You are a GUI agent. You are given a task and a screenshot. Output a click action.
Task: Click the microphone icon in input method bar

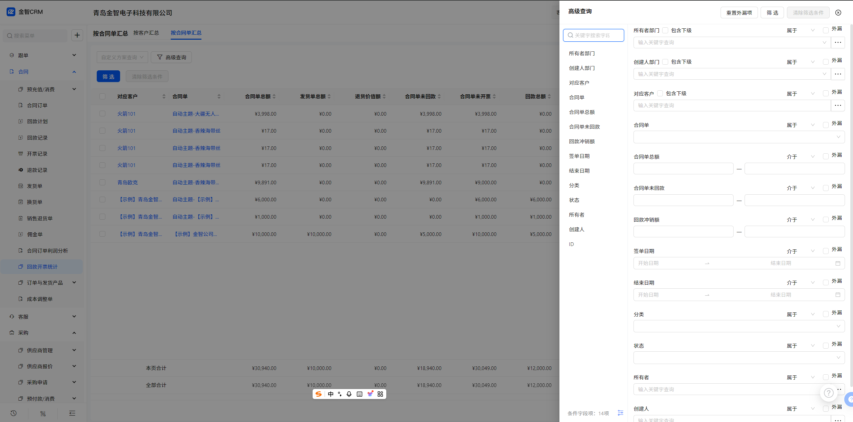[349, 394]
